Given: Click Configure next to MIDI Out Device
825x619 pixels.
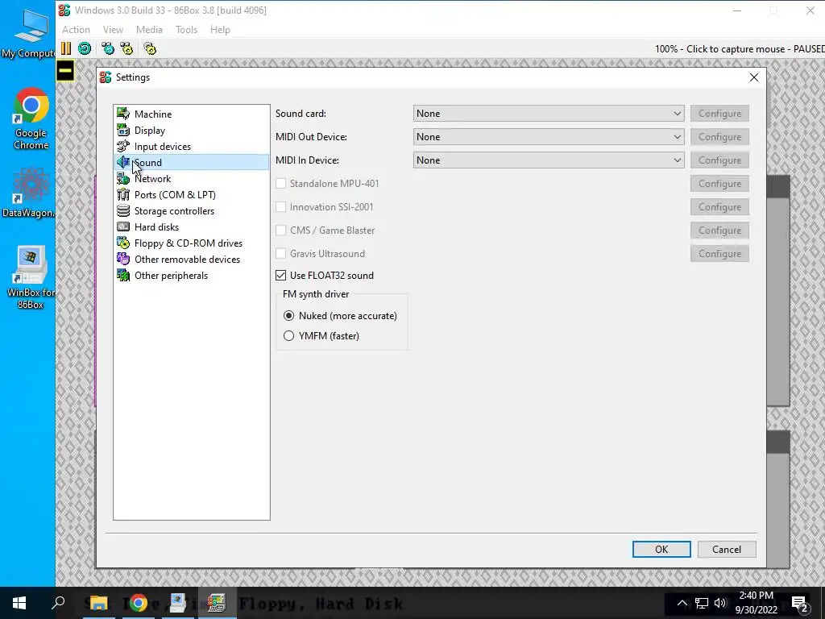Looking at the screenshot, I should point(719,137).
